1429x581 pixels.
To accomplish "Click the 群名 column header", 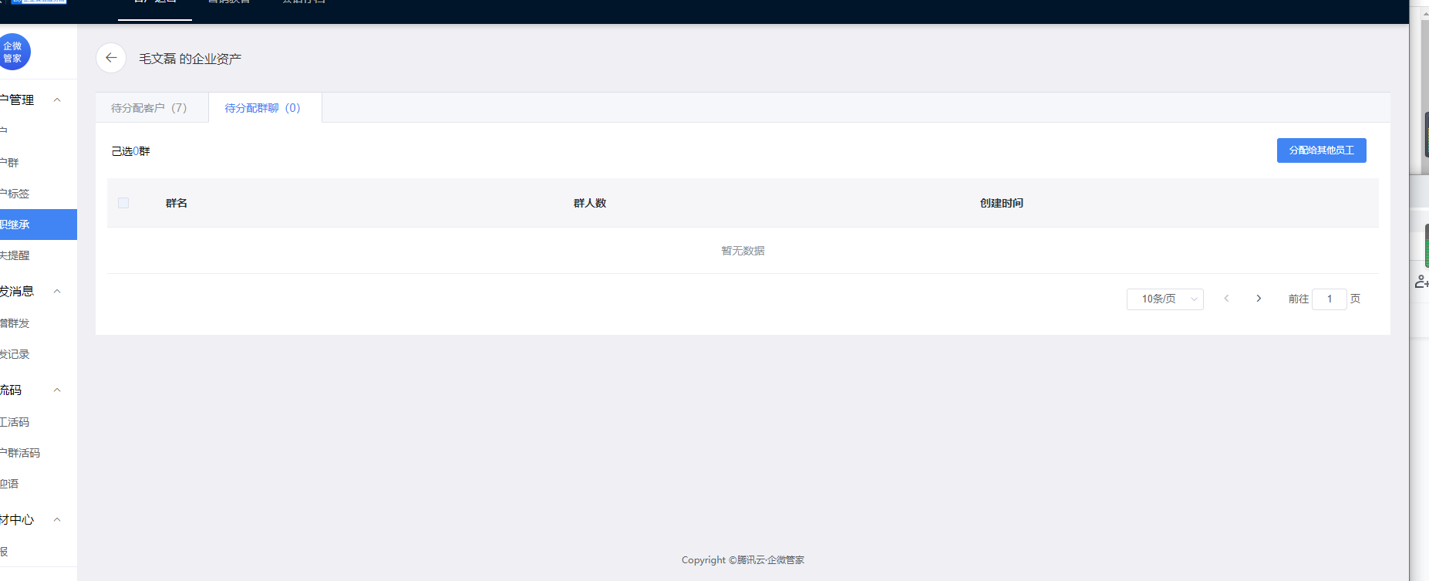I will 177,203.
